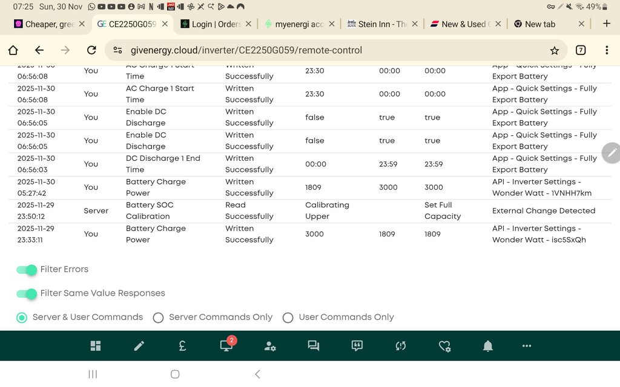Select Server Commands Only radio option
620x387 pixels.
click(159, 317)
